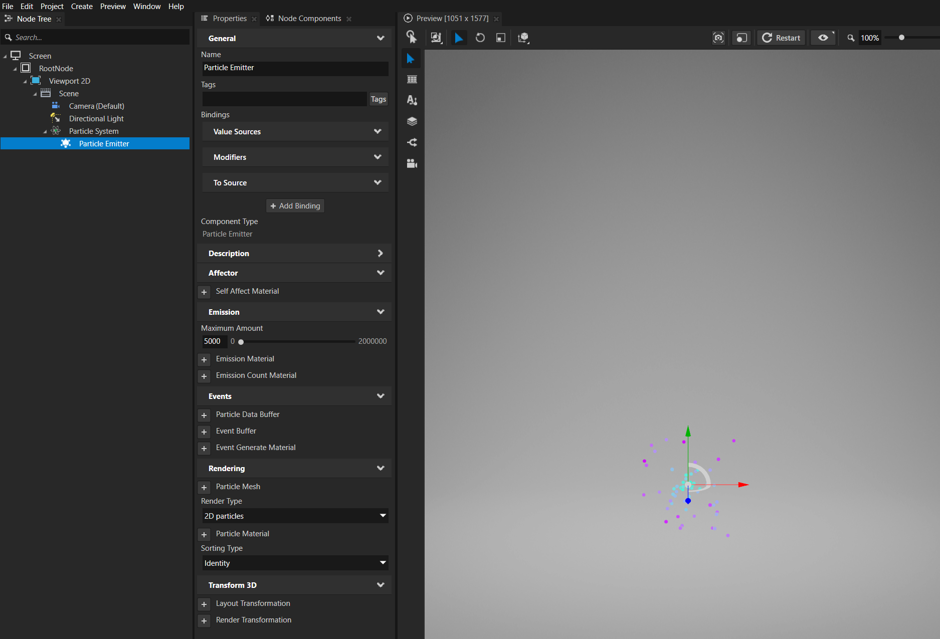Add the Emission Count Material property
Viewport: 940px width, 639px height.
click(204, 376)
